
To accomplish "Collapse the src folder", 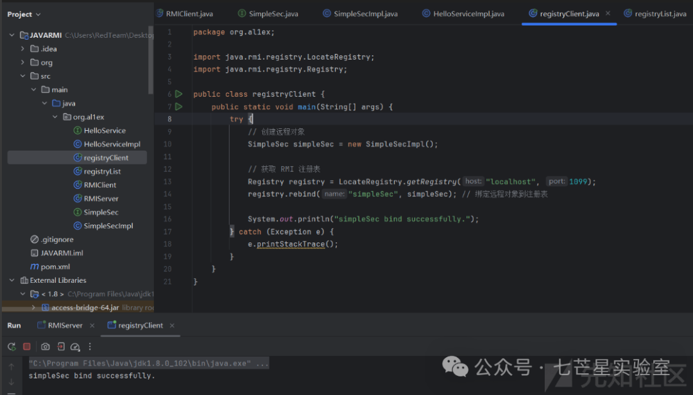I will (x=22, y=76).
